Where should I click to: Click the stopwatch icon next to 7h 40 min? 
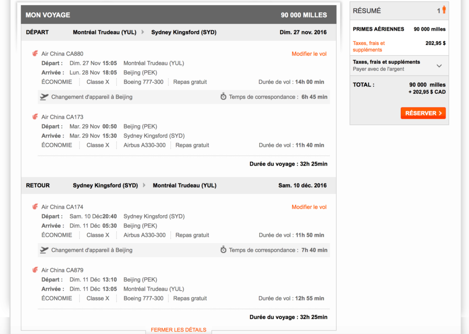click(x=224, y=250)
